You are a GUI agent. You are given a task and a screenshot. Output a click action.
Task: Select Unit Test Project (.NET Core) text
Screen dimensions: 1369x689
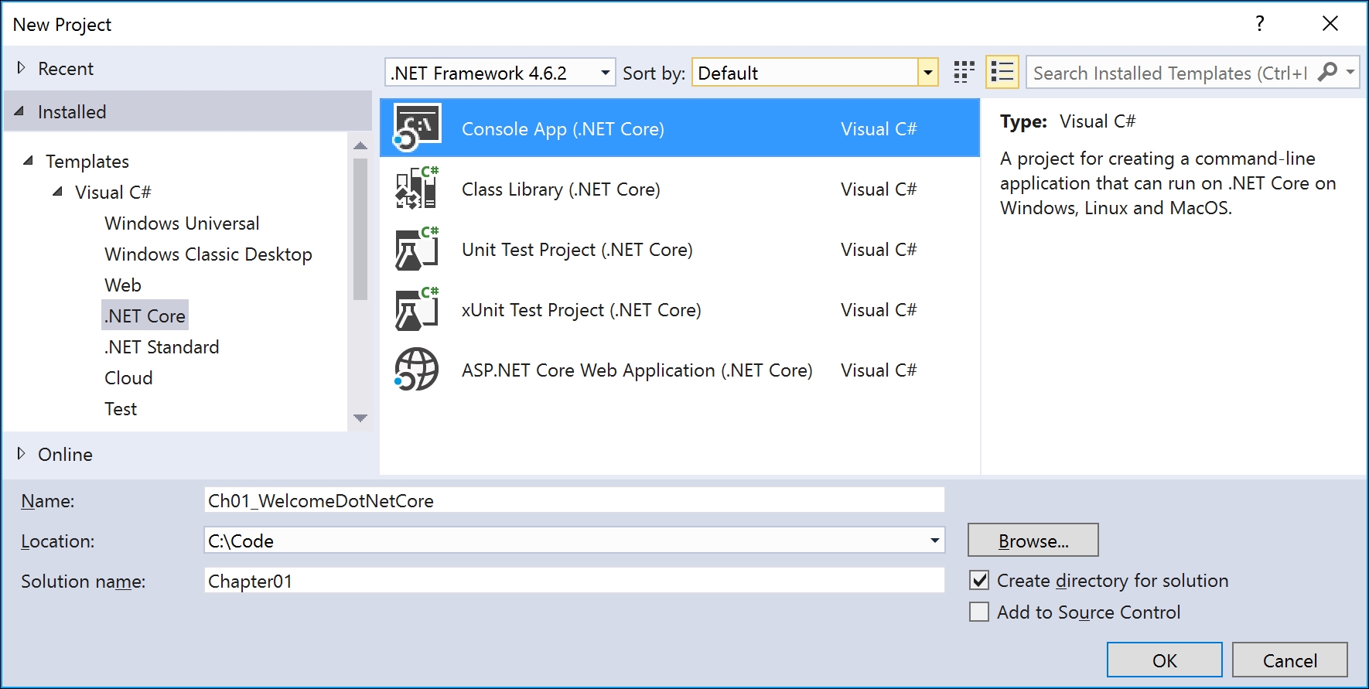coord(577,249)
